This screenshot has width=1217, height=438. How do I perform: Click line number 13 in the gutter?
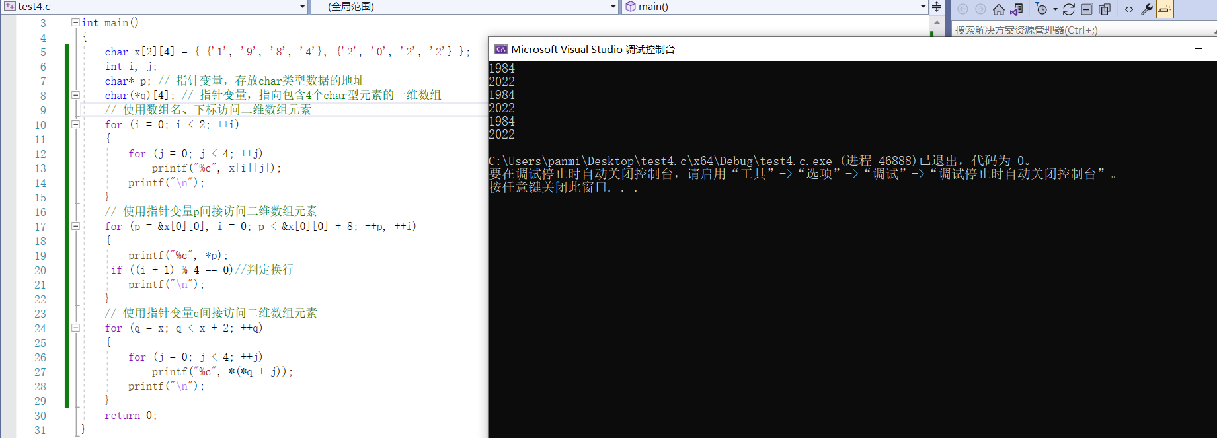click(40, 169)
